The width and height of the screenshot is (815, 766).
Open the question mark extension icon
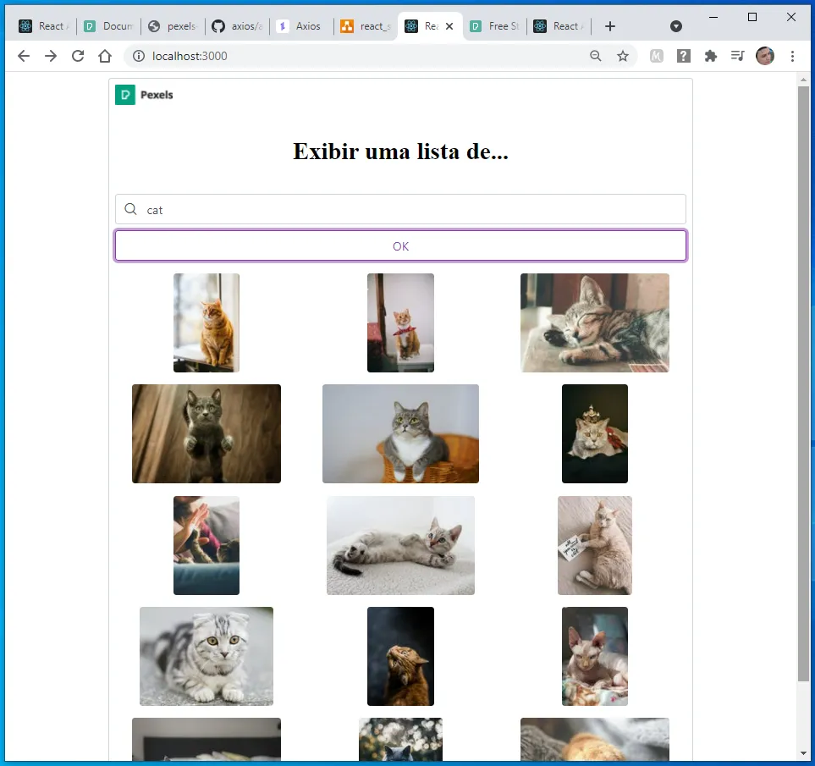coord(684,56)
